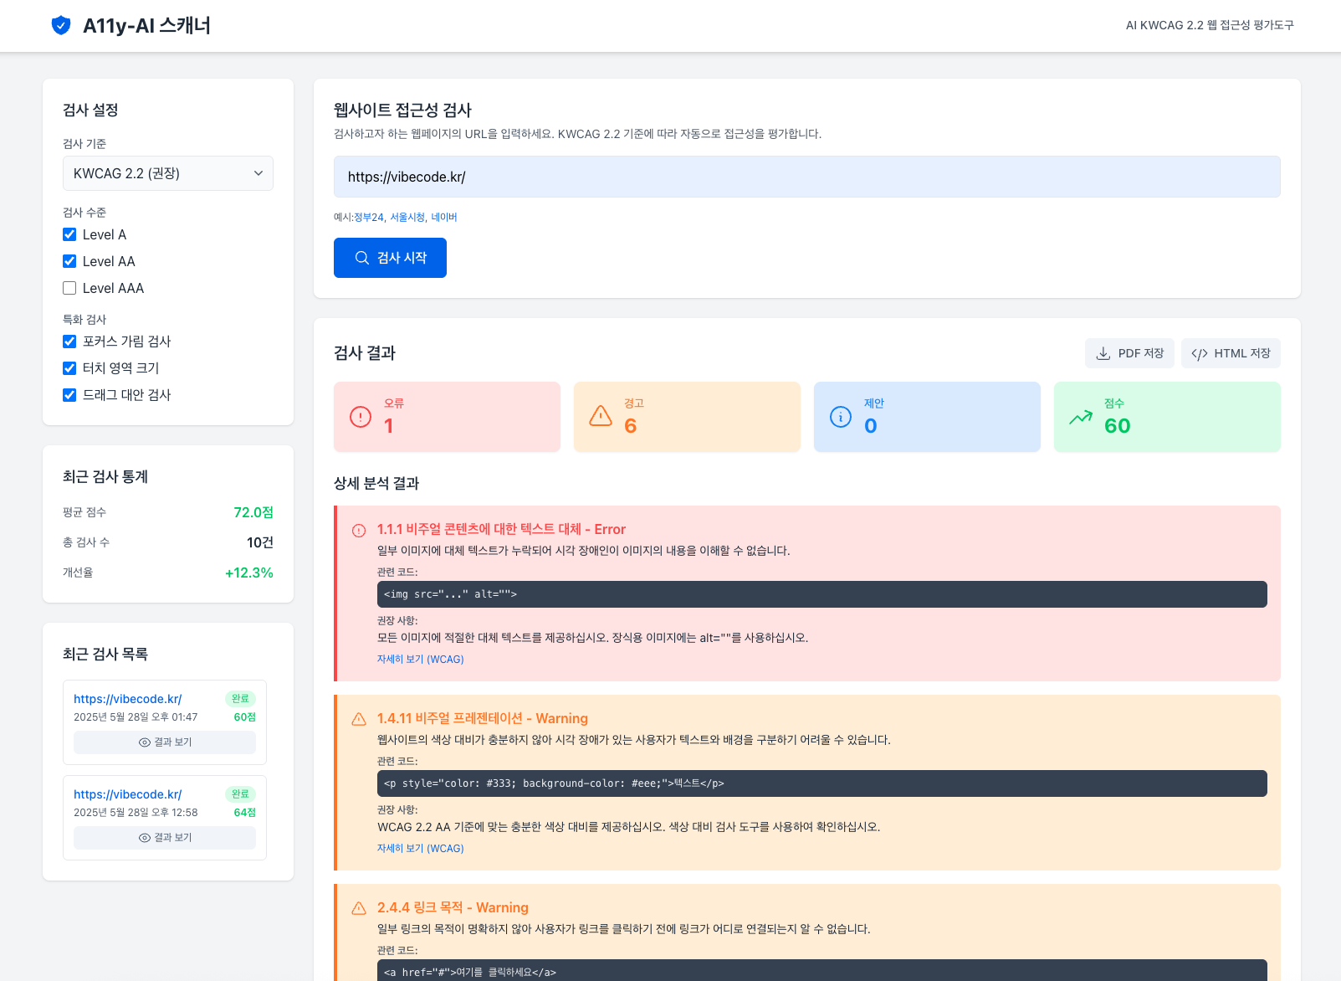The height and width of the screenshot is (981, 1341).
Task: Click the warning triangle icon in 경고 card
Action: [x=601, y=416]
